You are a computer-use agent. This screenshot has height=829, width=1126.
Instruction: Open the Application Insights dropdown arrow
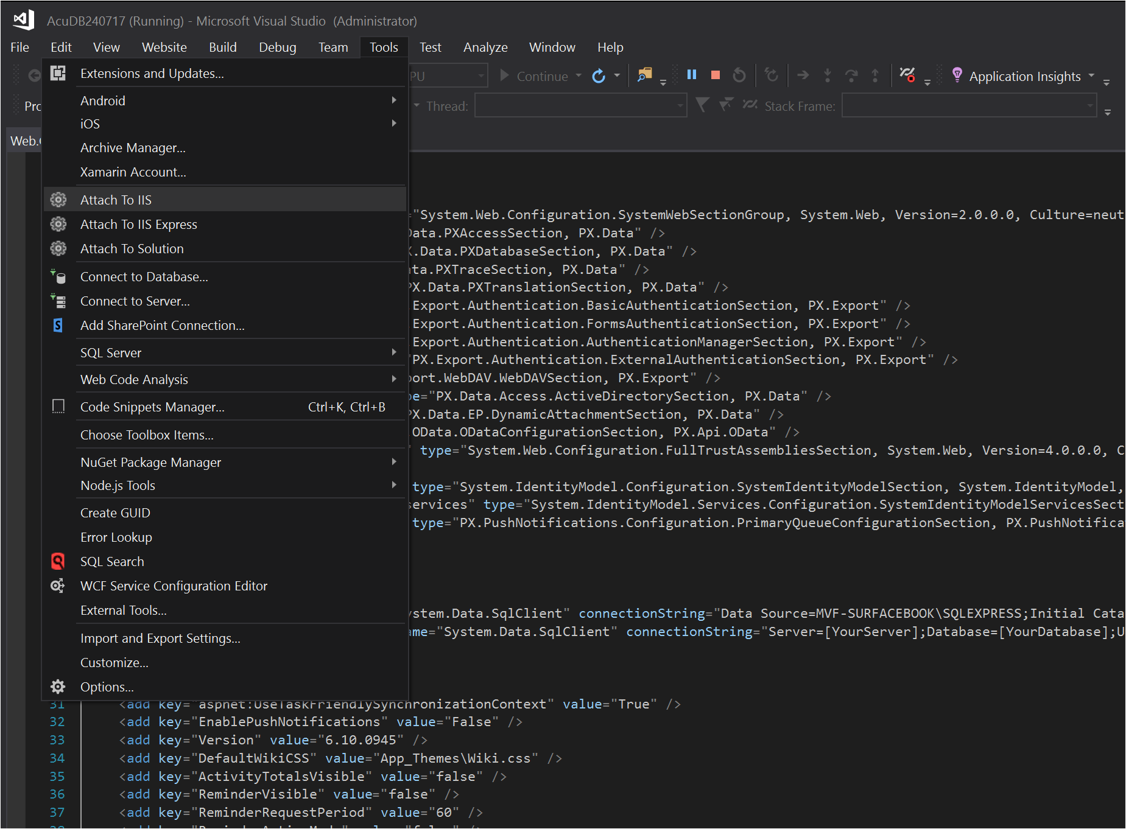pyautogui.click(x=1091, y=75)
